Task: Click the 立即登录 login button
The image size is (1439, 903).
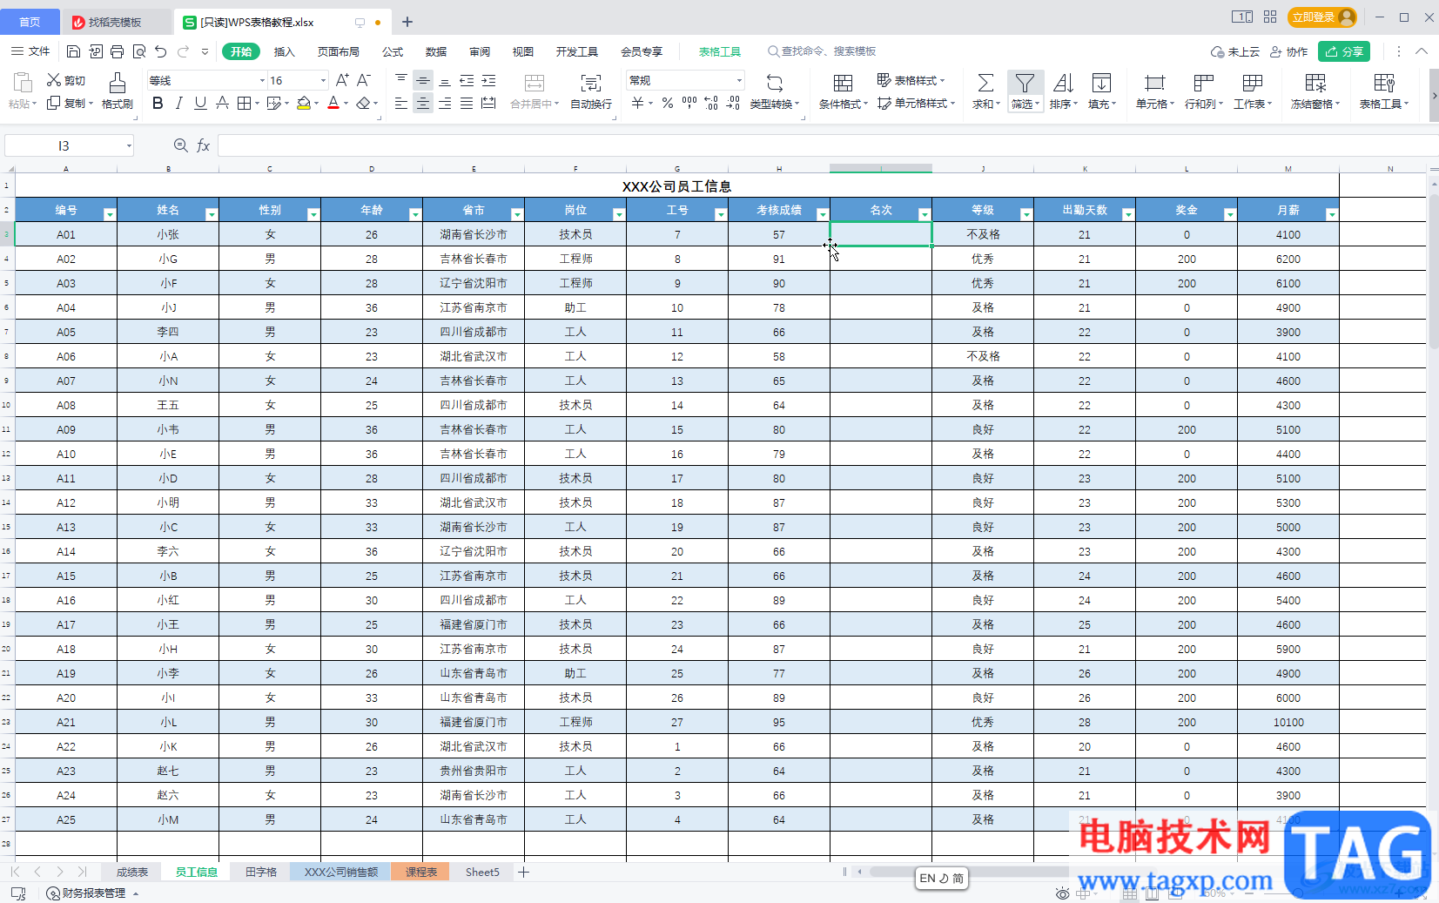Action: [x=1322, y=17]
